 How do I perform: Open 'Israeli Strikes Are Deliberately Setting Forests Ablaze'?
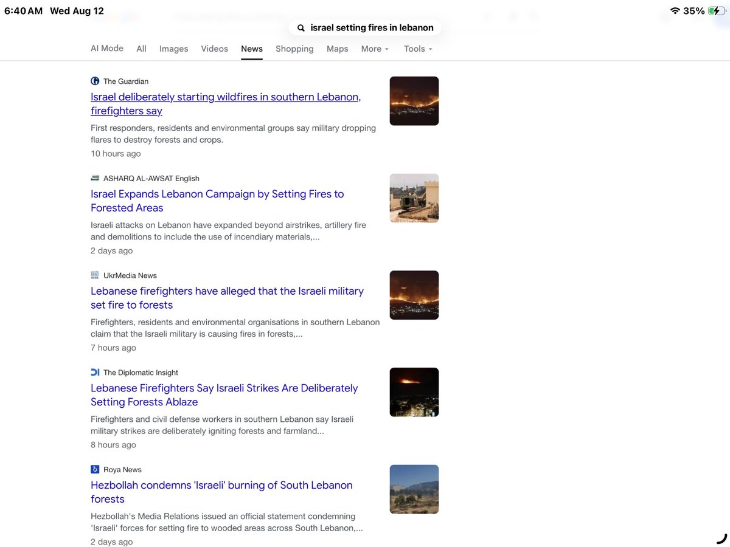[224, 395]
